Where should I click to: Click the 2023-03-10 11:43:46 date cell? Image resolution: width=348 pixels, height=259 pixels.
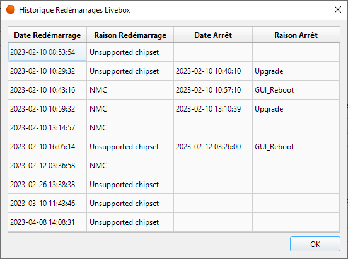(47, 204)
